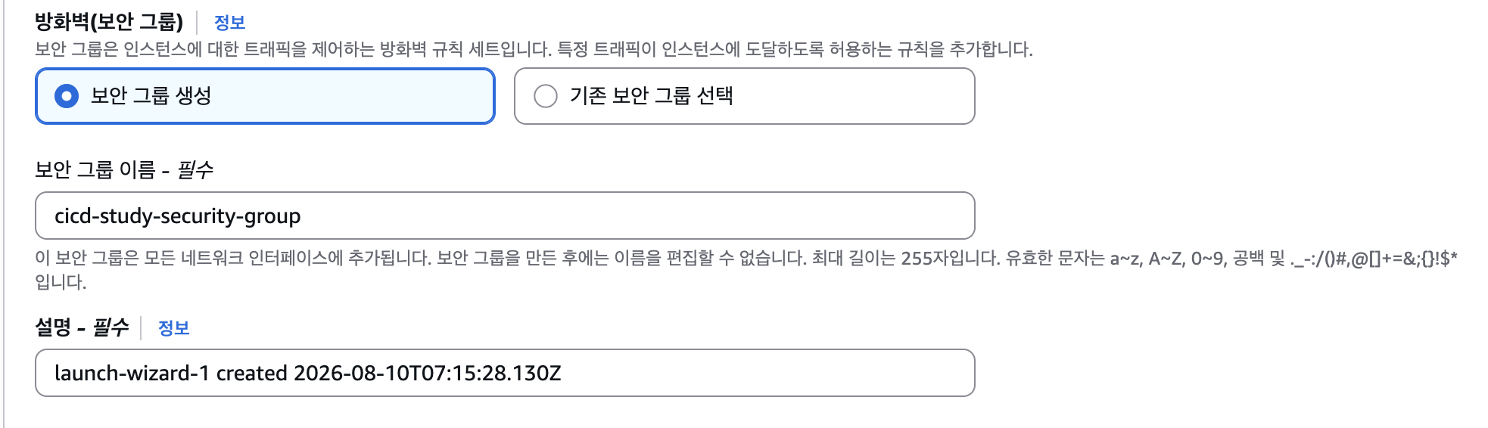Click the firewall rule description paragraph
This screenshot has width=1488, height=428.
(534, 50)
